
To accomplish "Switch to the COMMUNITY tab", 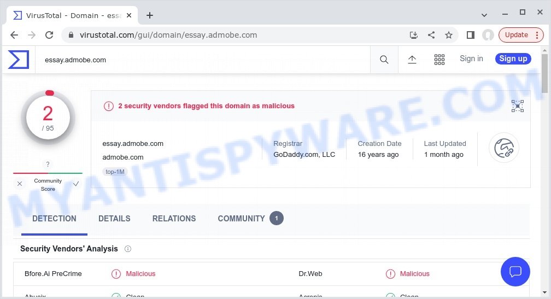I will (250, 219).
